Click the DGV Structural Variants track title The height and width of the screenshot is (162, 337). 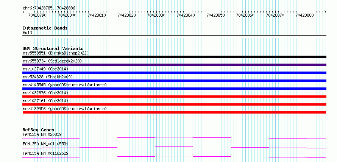(x=53, y=48)
